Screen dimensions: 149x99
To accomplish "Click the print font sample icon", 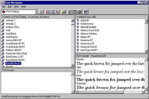I will (80, 12).
